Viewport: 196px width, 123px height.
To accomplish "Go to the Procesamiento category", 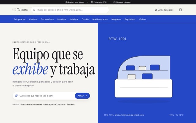I will click(47, 19).
